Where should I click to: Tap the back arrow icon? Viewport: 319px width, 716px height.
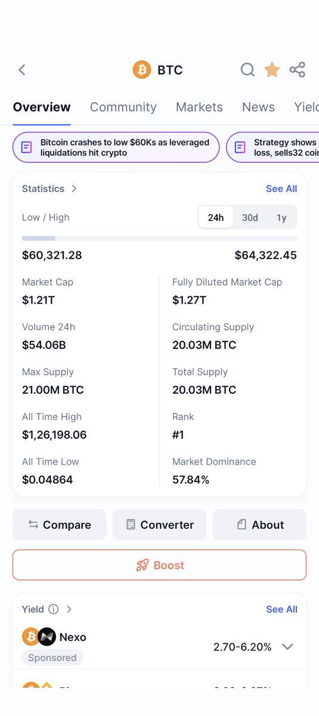[22, 70]
